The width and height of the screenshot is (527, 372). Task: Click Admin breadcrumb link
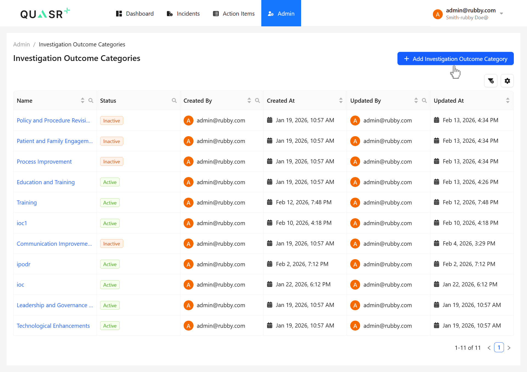click(x=21, y=44)
